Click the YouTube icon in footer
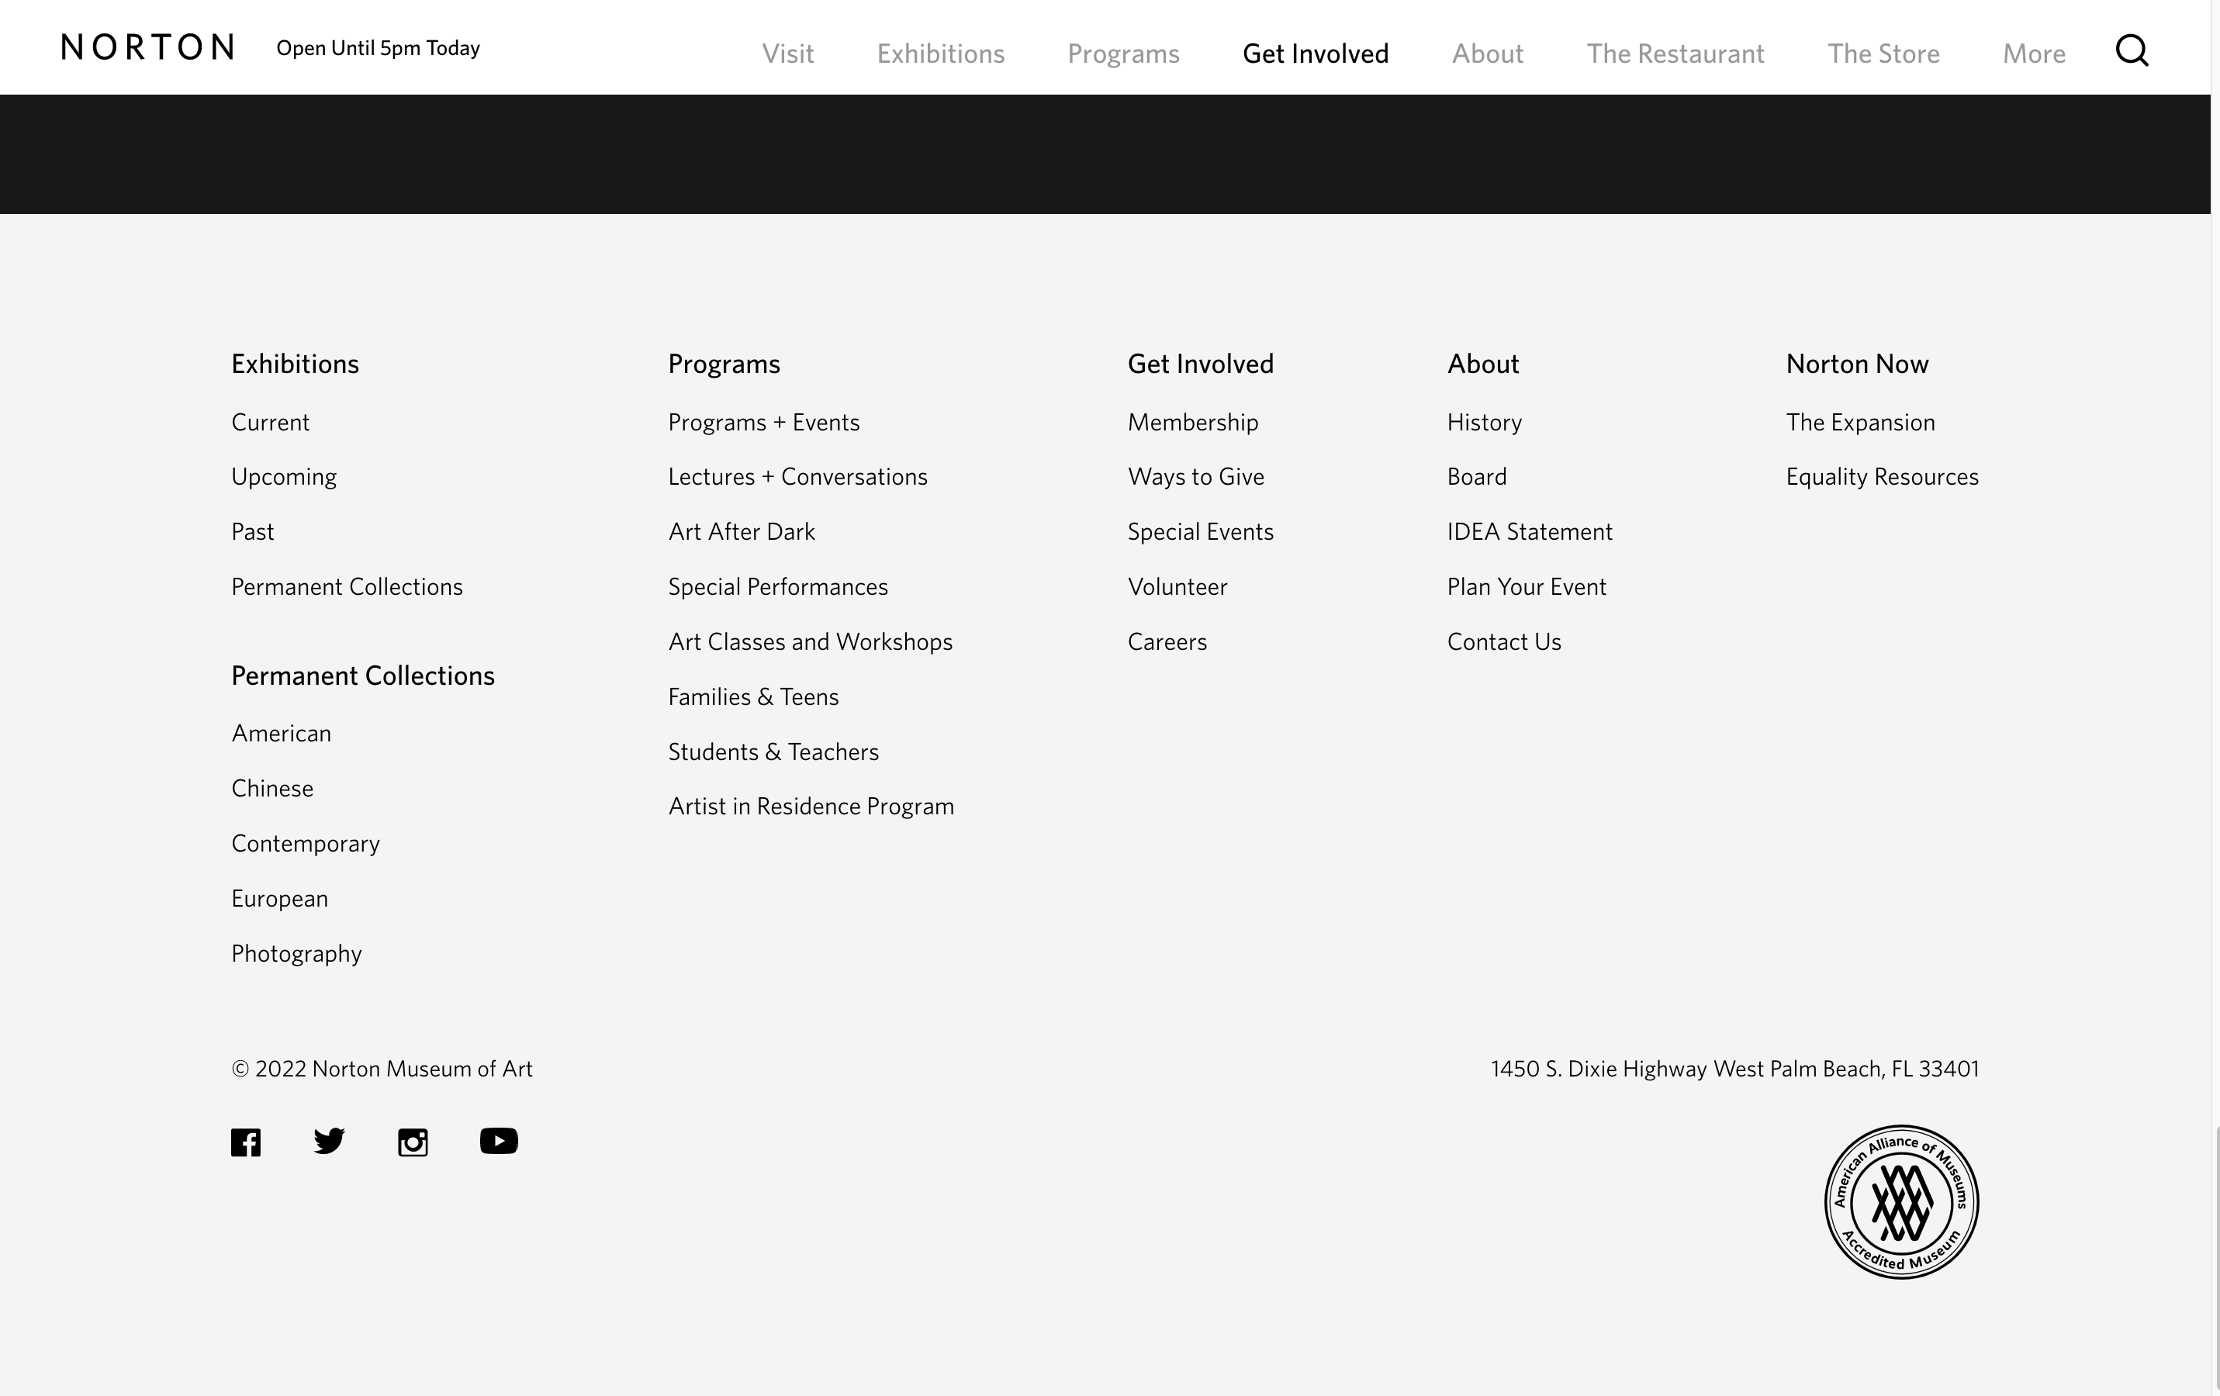Screen dimensions: 2220x1396 click(499, 1142)
